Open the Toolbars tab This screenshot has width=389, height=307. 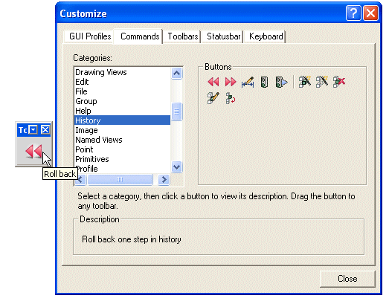click(183, 36)
